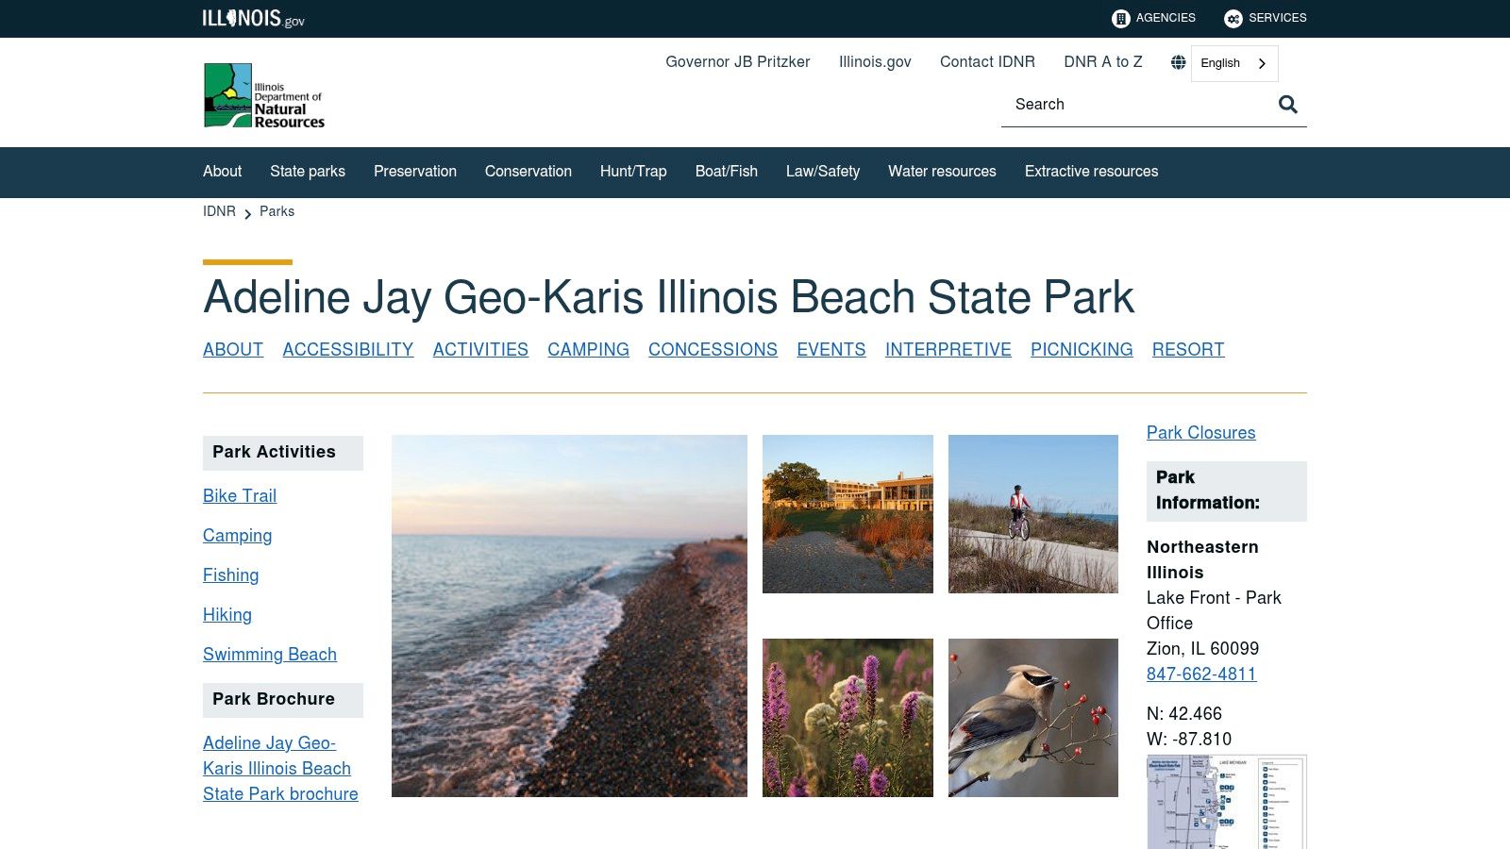
Task: Open the Bike Trail activity link
Action: 240,496
